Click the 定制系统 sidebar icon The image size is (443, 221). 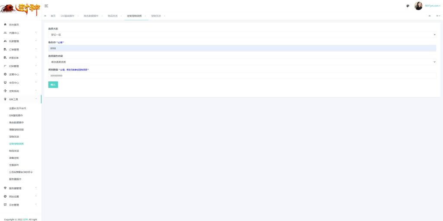[x=5, y=91]
